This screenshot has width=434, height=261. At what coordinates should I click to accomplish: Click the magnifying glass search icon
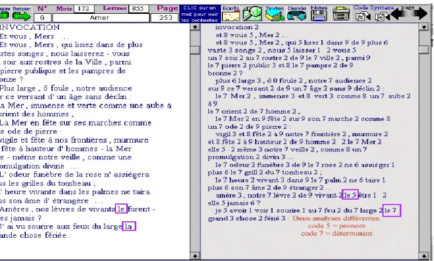(252, 14)
